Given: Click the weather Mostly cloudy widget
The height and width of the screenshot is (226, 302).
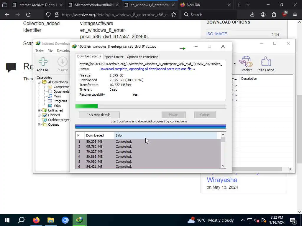Looking at the screenshot, I should coord(211,220).
